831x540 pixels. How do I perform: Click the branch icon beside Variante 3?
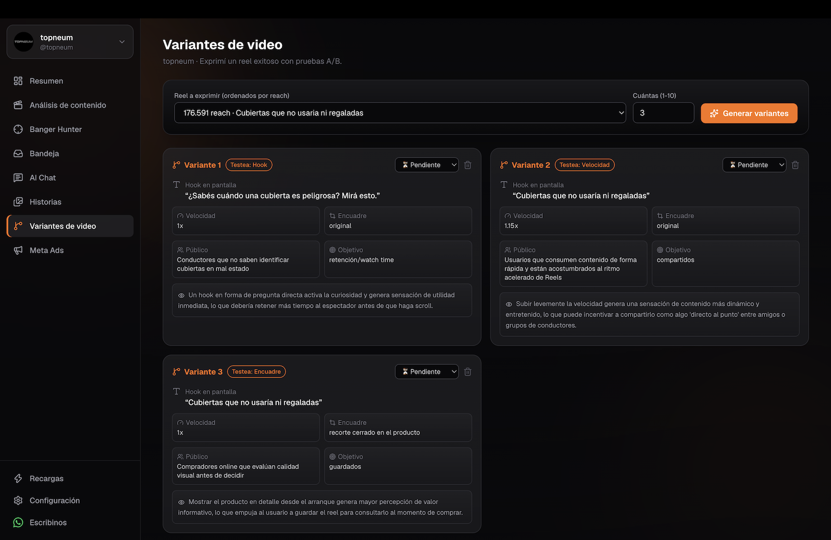(177, 372)
